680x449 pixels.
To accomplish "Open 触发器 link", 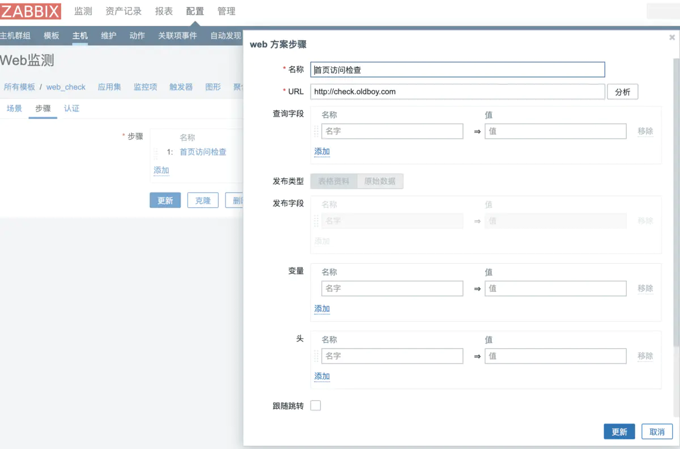I will pyautogui.click(x=181, y=87).
